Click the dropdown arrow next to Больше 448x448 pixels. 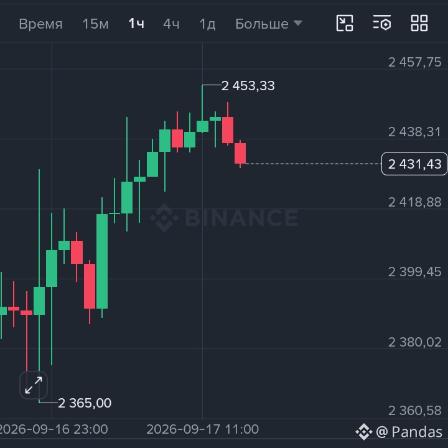pyautogui.click(x=298, y=23)
